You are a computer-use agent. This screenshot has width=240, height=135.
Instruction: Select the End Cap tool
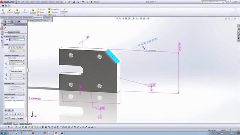pyautogui.click(x=41, y=9)
